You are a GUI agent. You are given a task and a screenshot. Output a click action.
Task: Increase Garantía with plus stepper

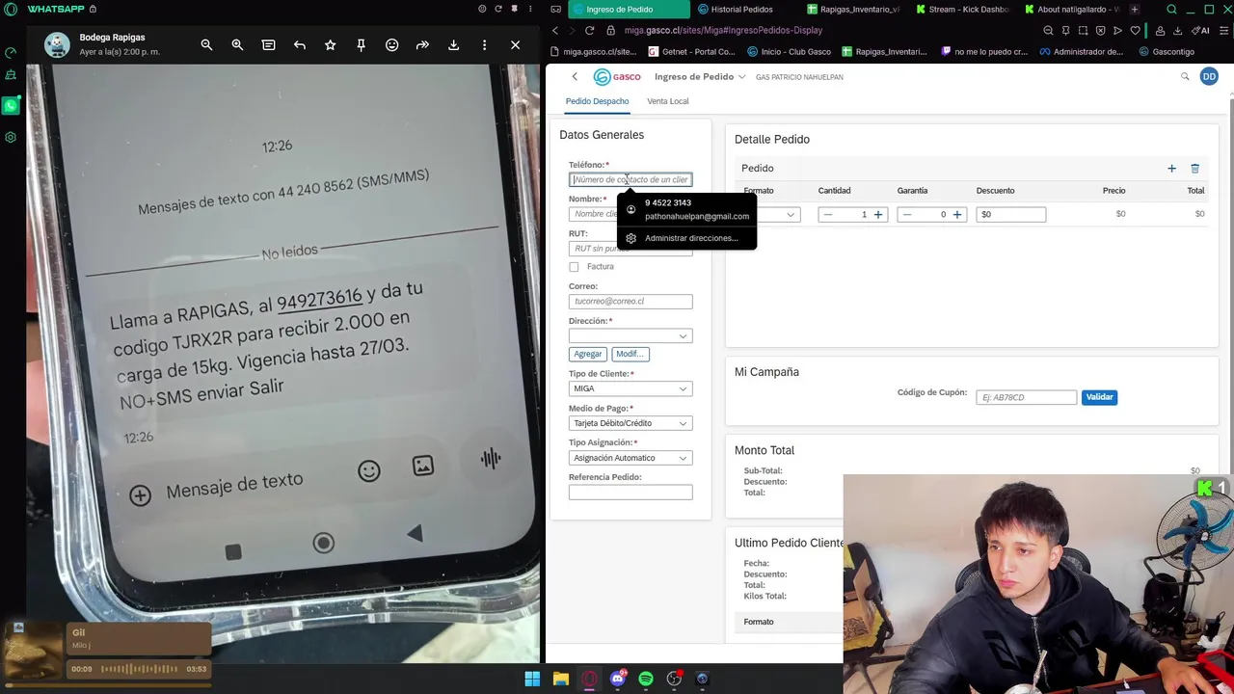click(956, 215)
